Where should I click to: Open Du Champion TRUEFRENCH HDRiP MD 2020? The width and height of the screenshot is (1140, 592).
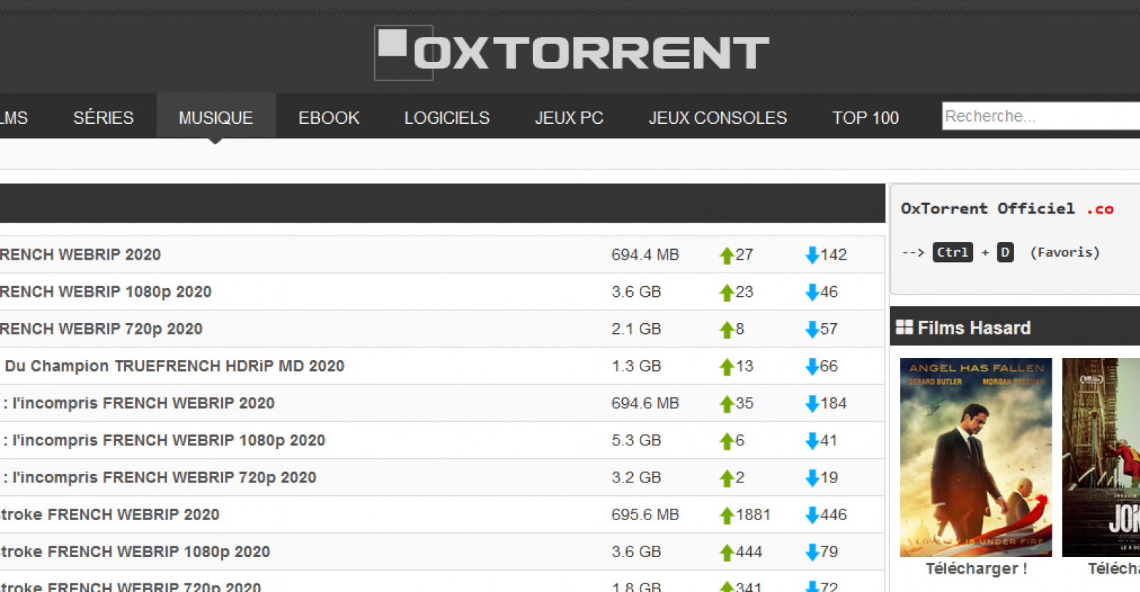pyautogui.click(x=175, y=366)
